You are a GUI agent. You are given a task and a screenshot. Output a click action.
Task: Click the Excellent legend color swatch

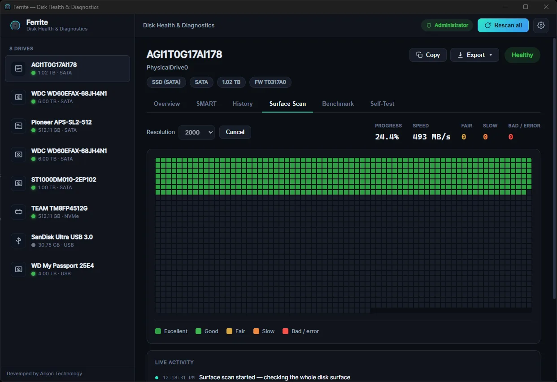pos(158,331)
